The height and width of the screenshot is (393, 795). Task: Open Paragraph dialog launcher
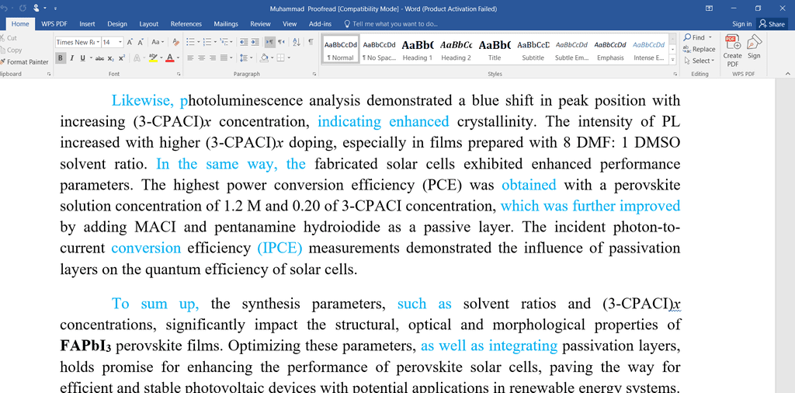tap(314, 74)
